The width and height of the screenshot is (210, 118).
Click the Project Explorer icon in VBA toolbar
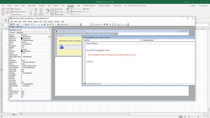pos(48,25)
